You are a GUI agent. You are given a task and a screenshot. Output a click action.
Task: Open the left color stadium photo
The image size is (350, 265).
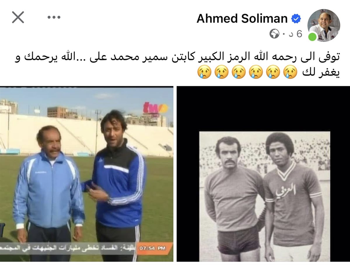click(x=87, y=174)
